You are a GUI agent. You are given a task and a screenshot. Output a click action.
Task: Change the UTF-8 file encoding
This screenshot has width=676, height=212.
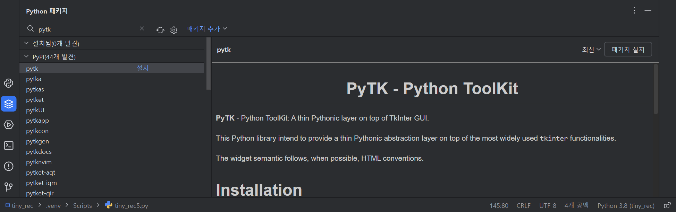point(548,205)
